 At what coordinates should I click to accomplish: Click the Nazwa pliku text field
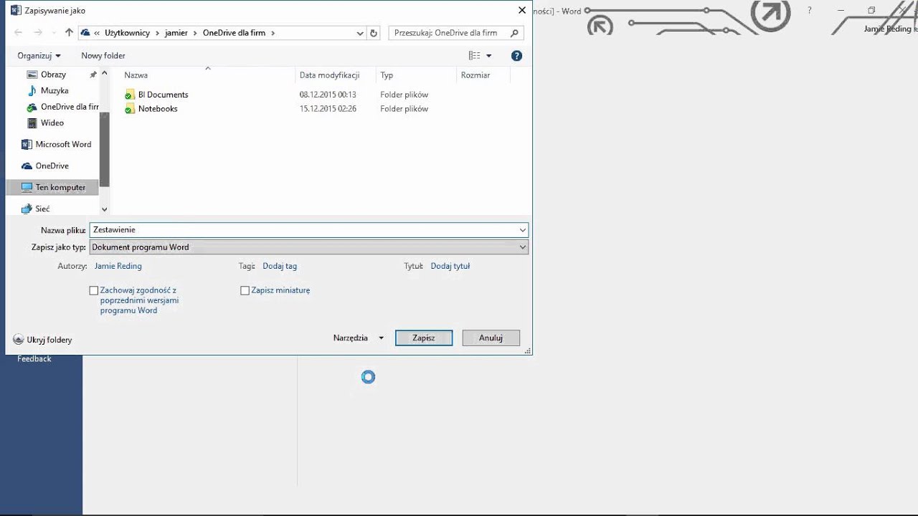coord(304,230)
